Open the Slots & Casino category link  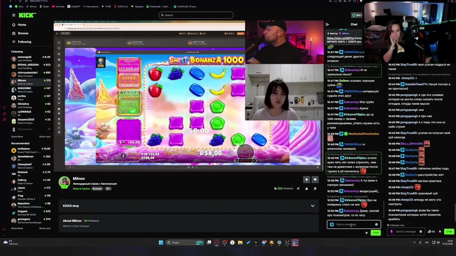click(81, 189)
